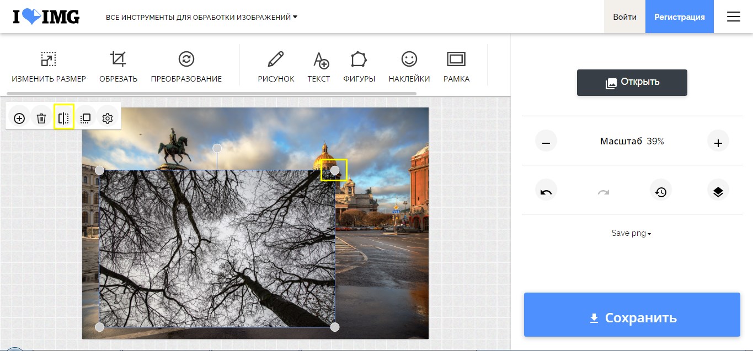The height and width of the screenshot is (351, 753).
Task: Click the flip object icon
Action: coord(63,118)
